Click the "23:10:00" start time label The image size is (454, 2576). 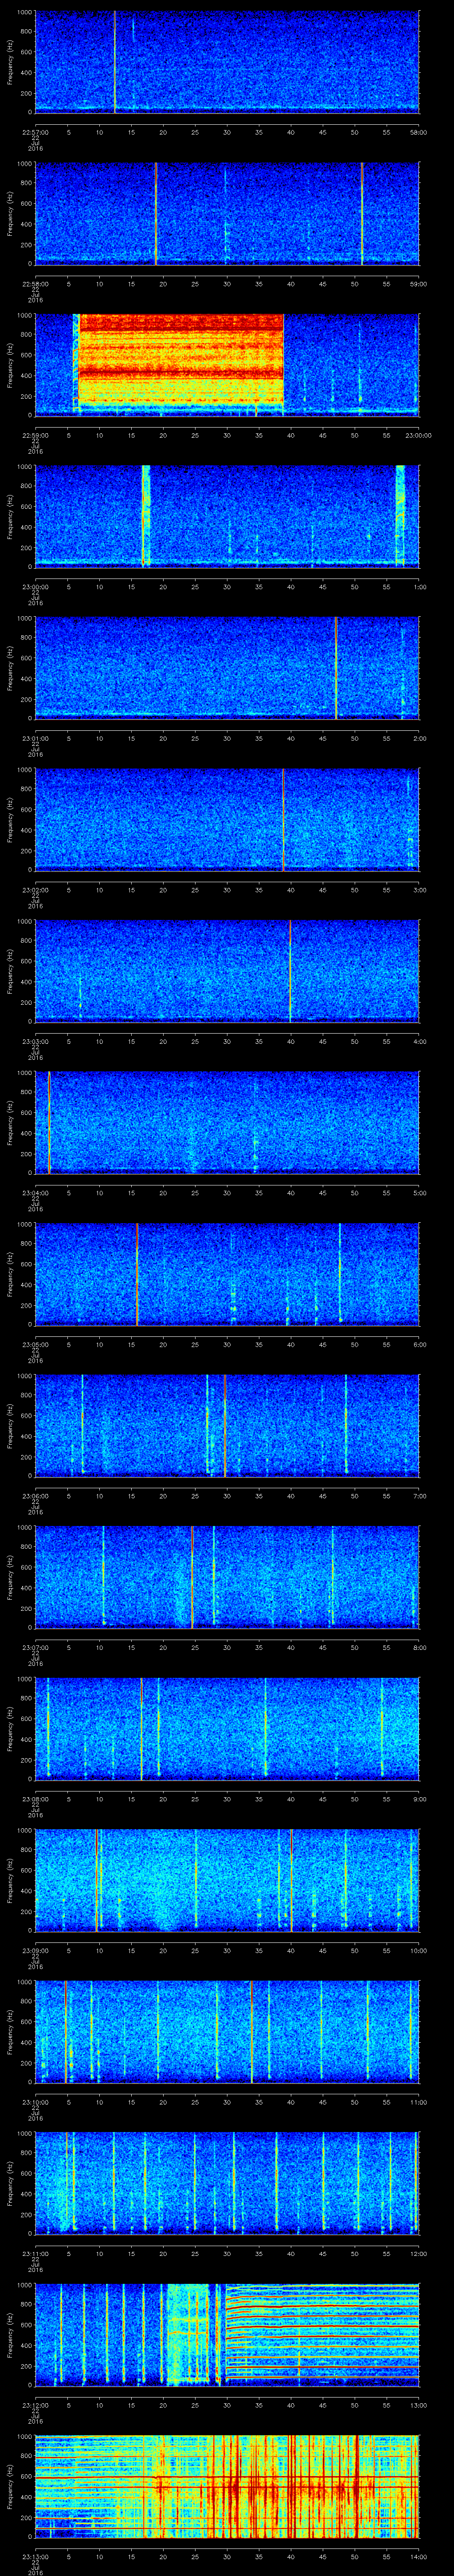[x=35, y=2101]
